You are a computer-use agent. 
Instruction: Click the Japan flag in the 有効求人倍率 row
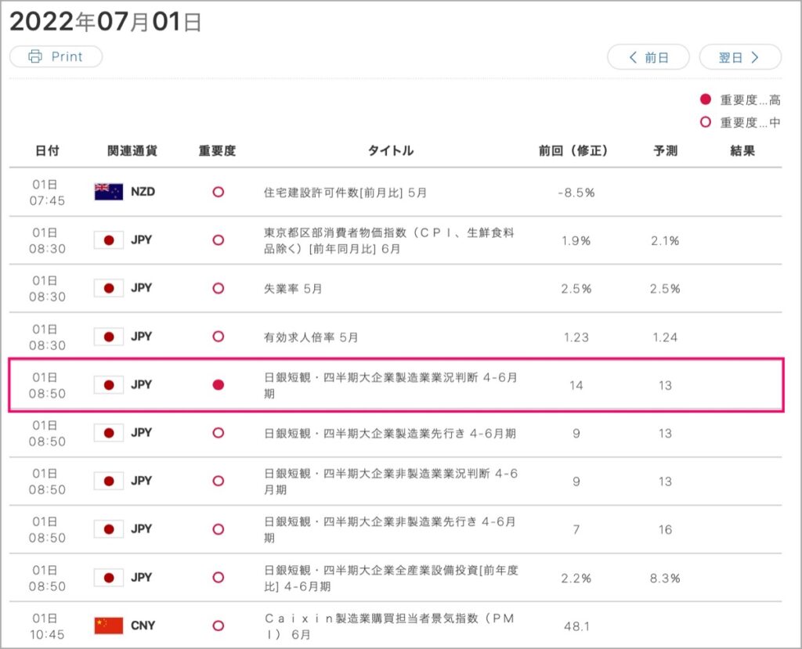[108, 337]
